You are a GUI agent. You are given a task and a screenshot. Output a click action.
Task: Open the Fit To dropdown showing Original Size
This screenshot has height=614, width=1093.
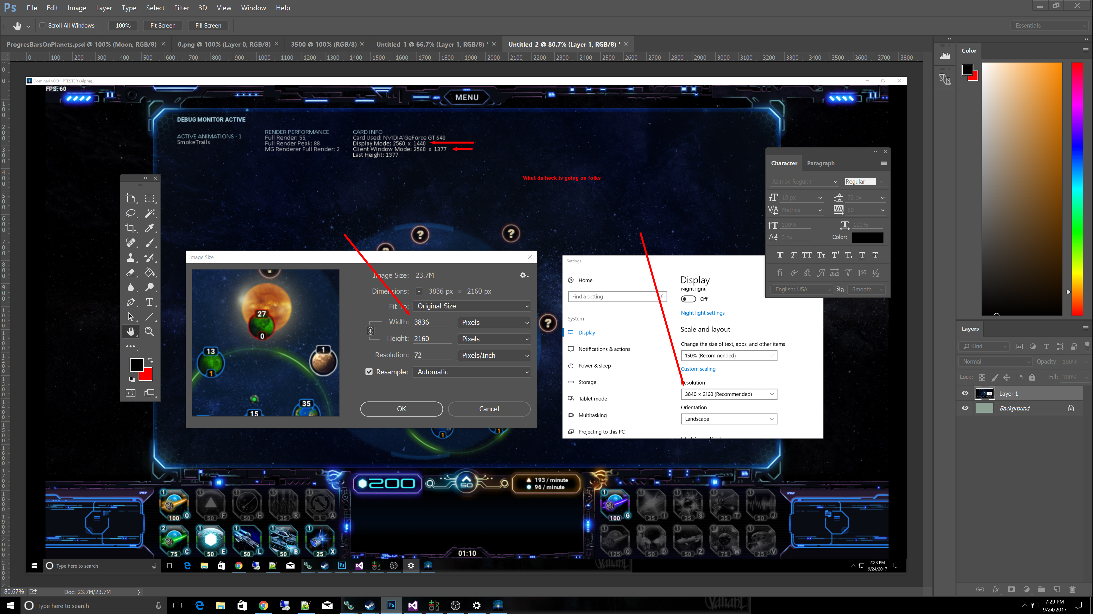tap(471, 306)
